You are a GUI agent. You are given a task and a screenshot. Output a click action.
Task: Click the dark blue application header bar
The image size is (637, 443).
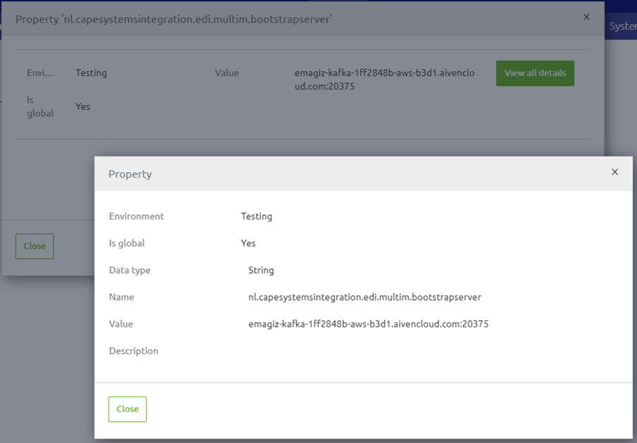click(x=621, y=6)
